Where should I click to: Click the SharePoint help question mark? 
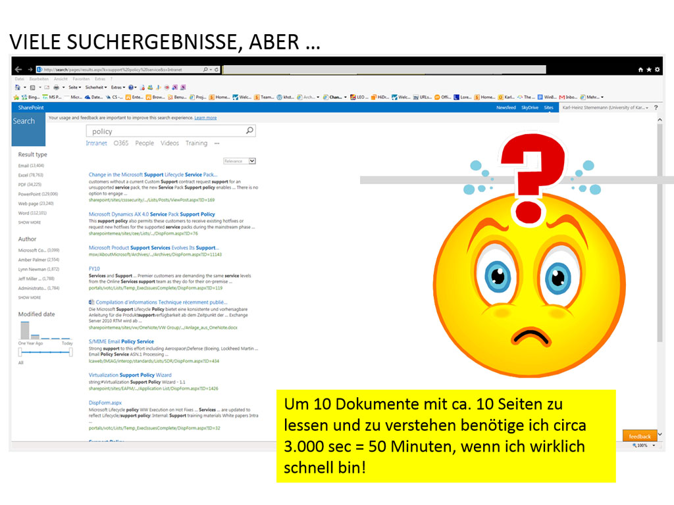pos(656,107)
